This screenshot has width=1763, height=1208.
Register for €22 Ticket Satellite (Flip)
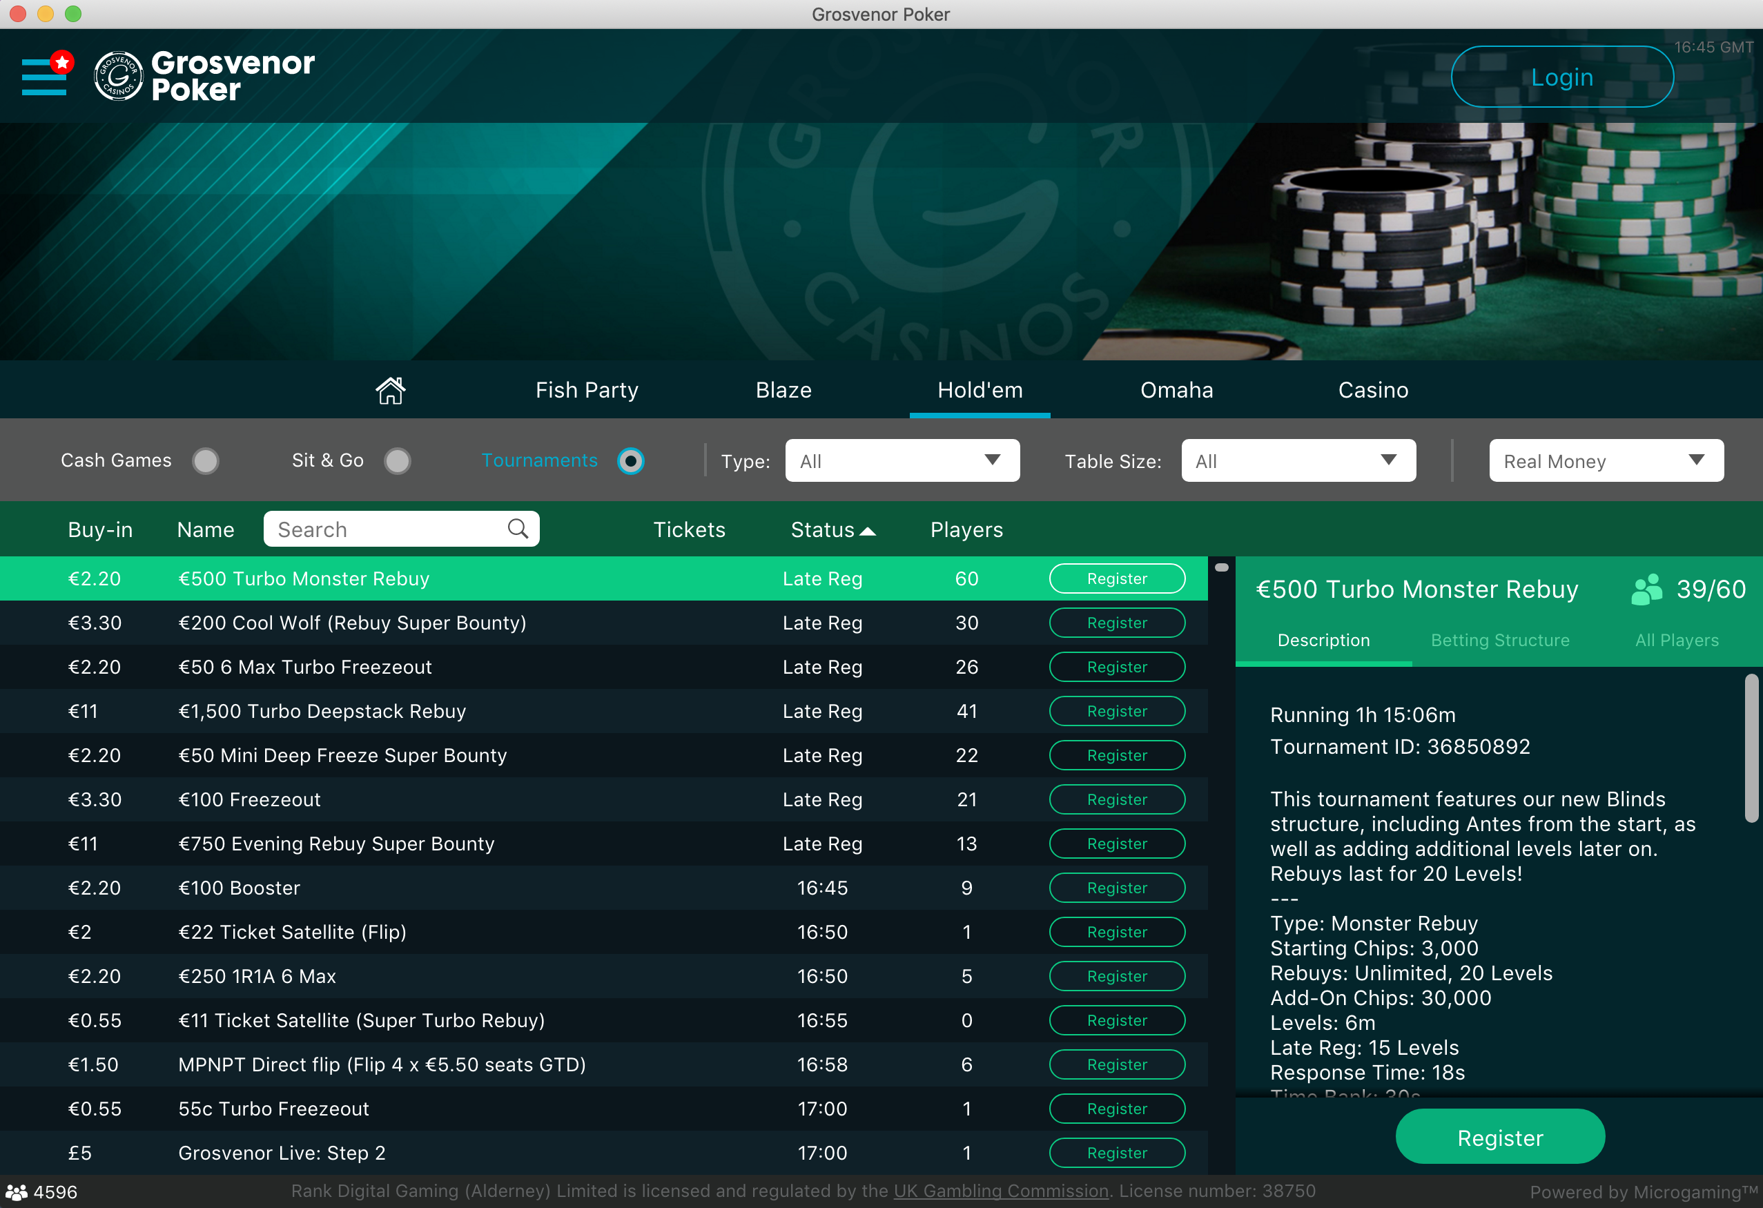(1117, 932)
